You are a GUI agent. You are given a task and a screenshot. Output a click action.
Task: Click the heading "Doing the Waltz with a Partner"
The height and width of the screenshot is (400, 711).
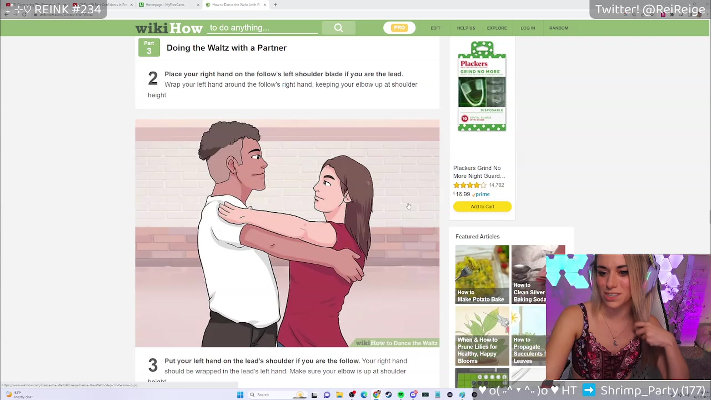pos(227,48)
